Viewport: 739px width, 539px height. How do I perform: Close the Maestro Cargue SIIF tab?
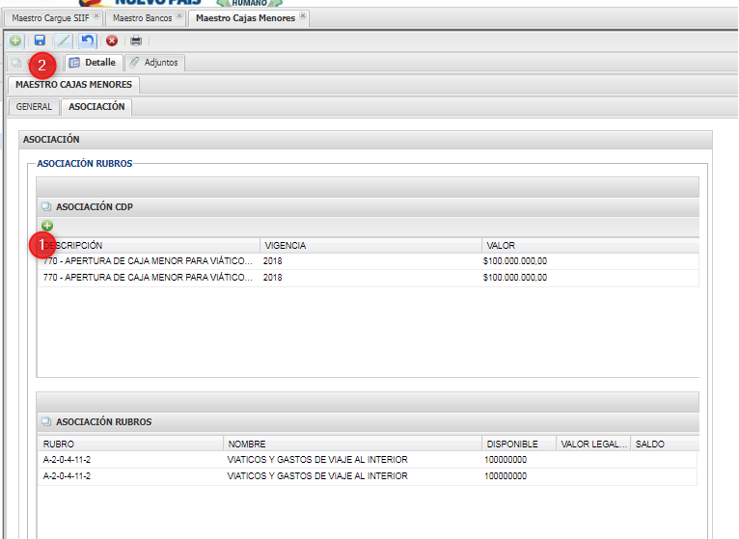coord(96,16)
